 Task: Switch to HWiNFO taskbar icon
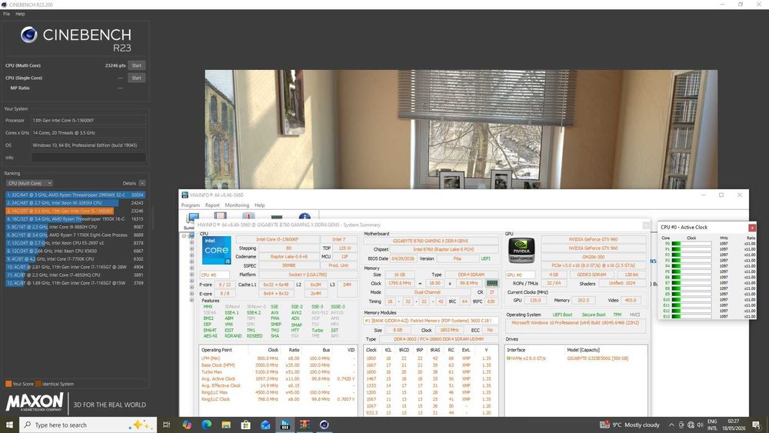pyautogui.click(x=285, y=425)
